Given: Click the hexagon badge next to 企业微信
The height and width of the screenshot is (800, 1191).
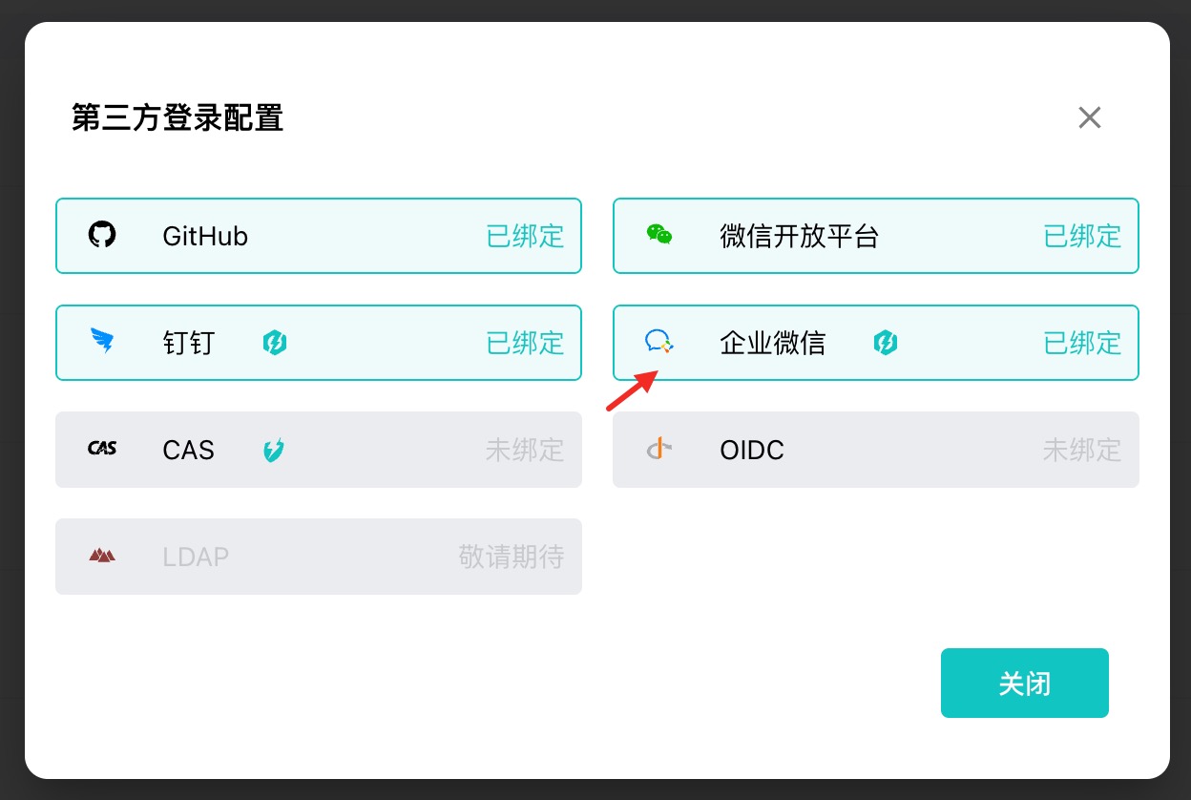Looking at the screenshot, I should coord(886,343).
